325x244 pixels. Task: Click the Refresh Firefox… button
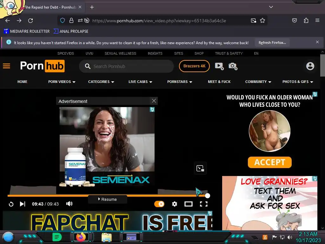[x=272, y=43]
